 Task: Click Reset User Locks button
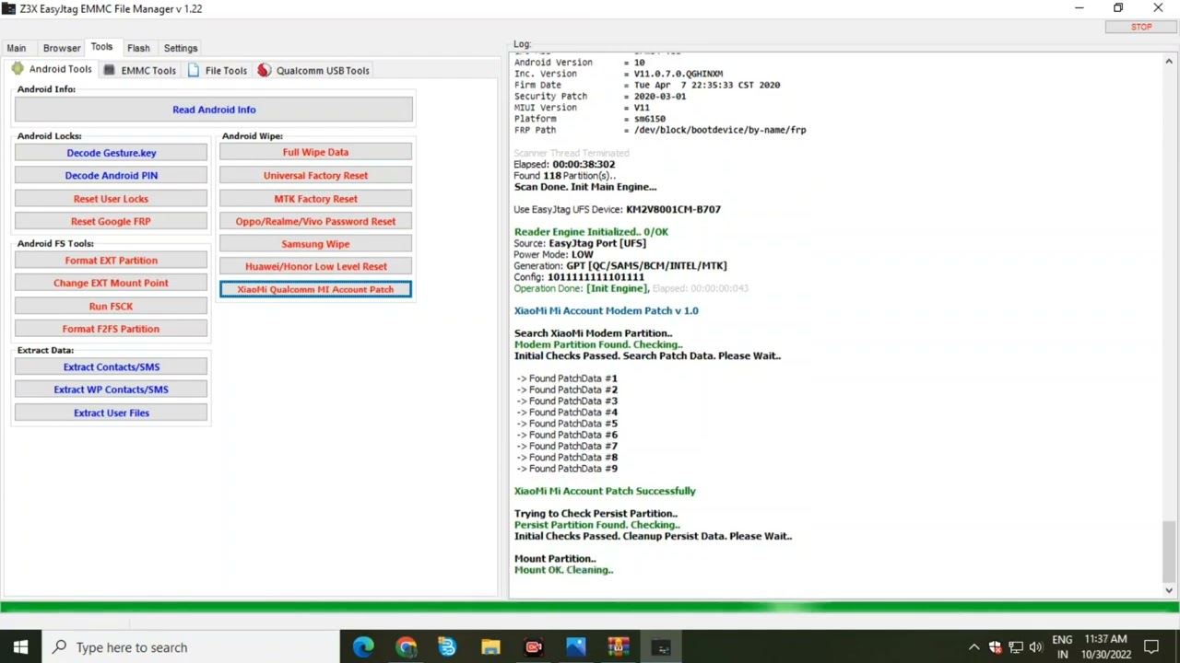111,199
